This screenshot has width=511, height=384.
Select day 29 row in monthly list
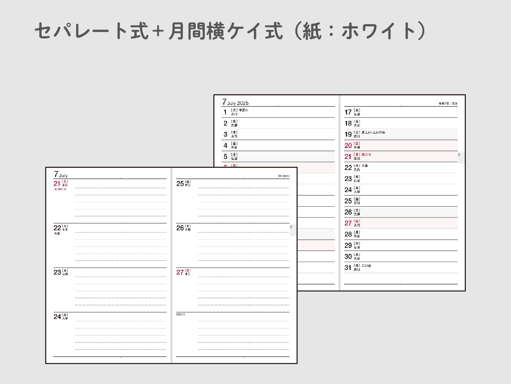(x=401, y=245)
